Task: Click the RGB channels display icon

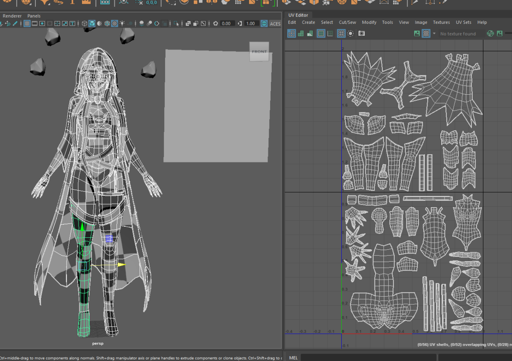Action: tap(490, 33)
